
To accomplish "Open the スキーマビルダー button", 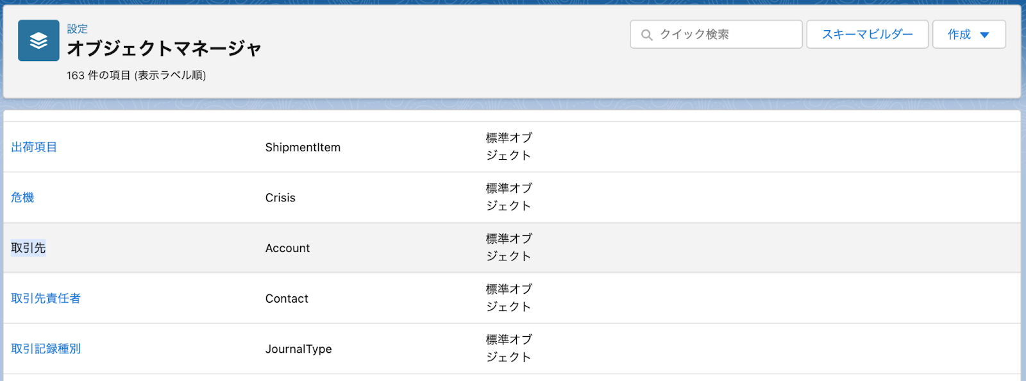I will click(x=867, y=34).
